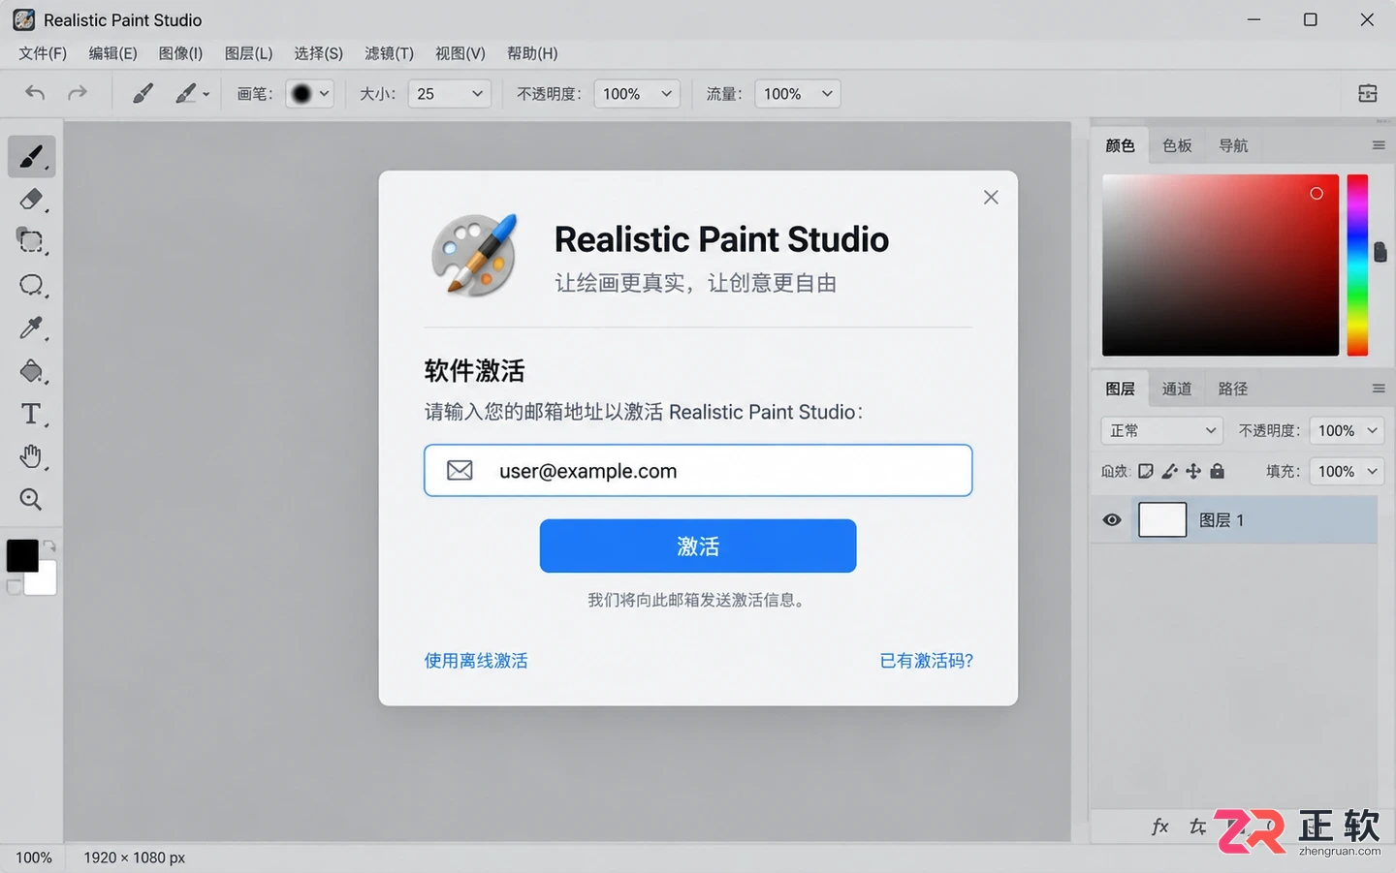Viewport: 1396px width, 873px height.
Task: Open the 编辑(E) menu
Action: 112,53
